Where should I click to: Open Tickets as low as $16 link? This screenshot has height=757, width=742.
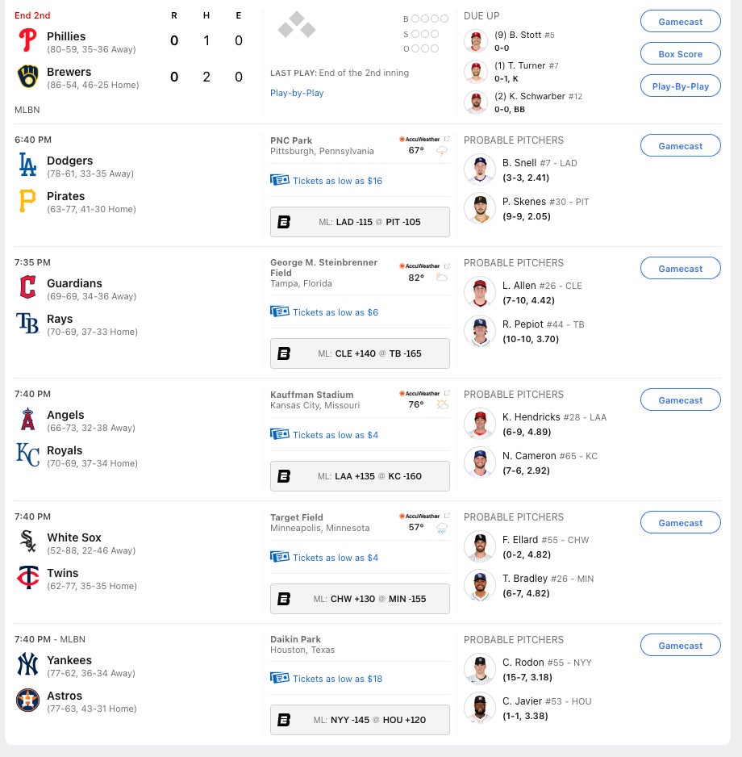pos(337,181)
